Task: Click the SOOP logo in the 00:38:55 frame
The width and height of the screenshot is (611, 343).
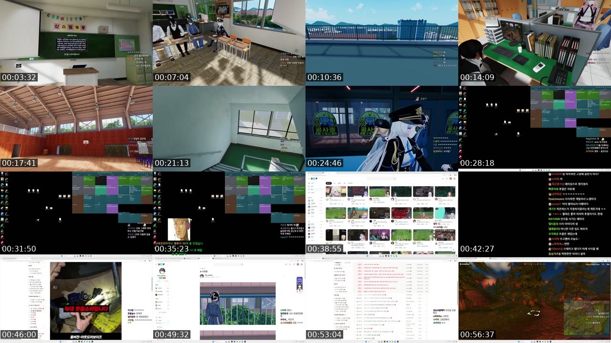Action: (313, 179)
